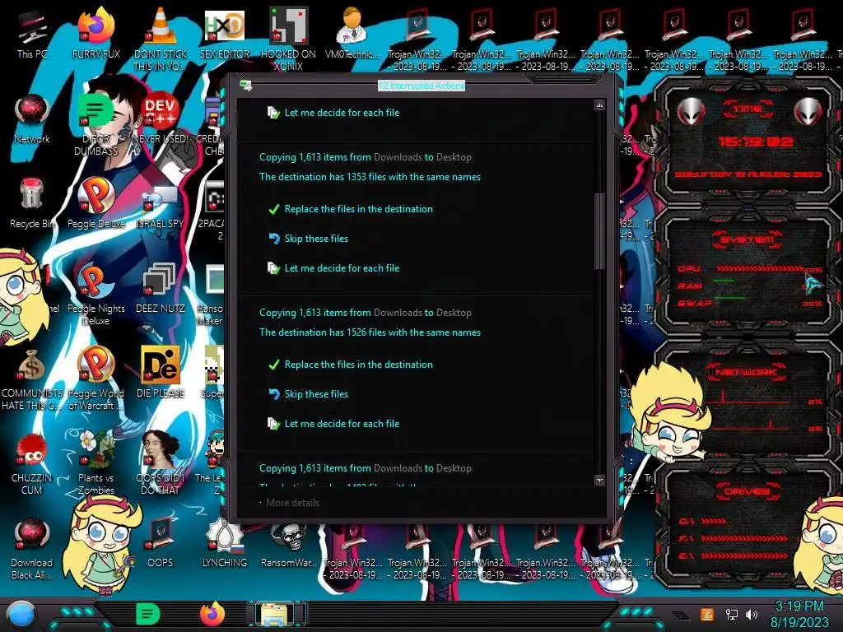Open the VLC cone desktop shortcut

(x=161, y=38)
